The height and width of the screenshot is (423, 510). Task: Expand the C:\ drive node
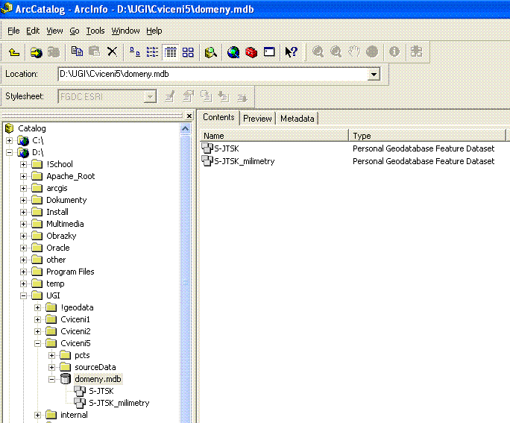coord(9,140)
